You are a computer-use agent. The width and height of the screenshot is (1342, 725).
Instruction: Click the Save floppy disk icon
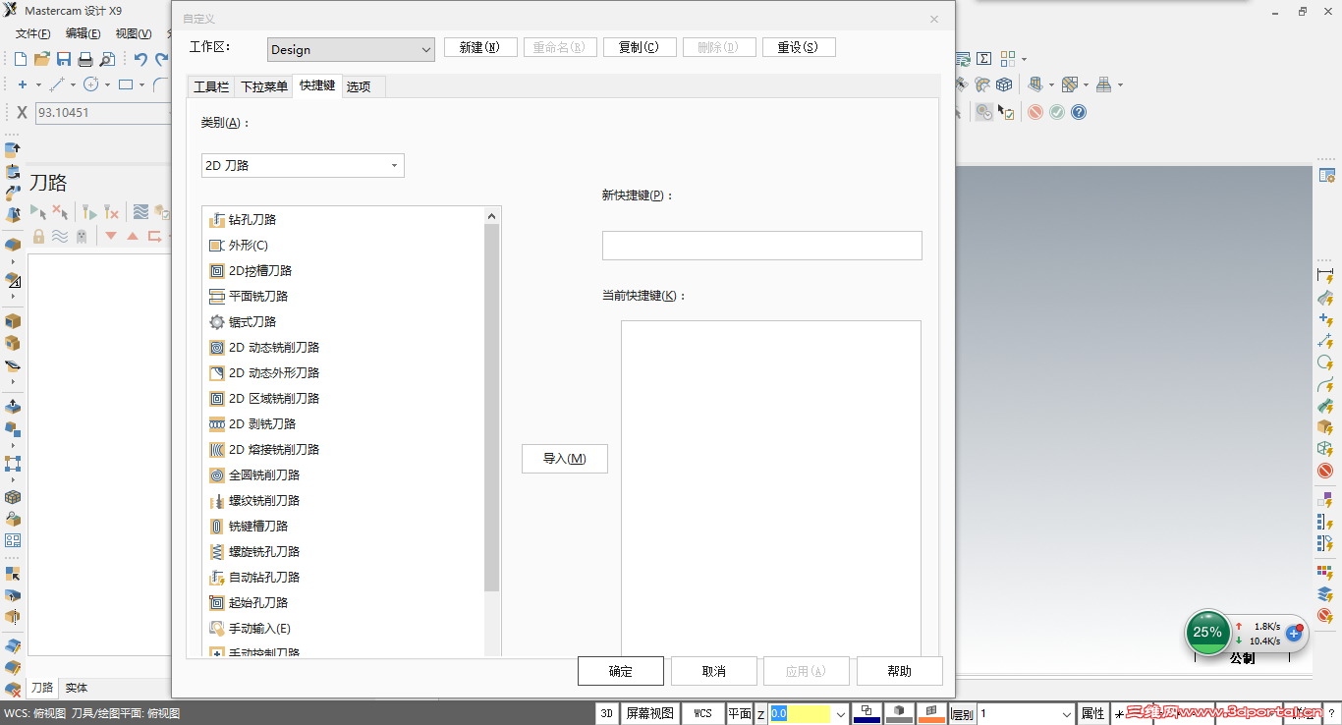point(63,59)
